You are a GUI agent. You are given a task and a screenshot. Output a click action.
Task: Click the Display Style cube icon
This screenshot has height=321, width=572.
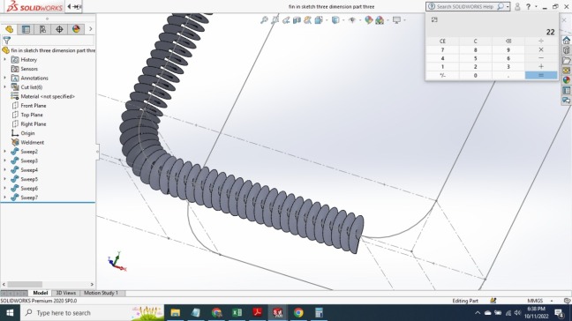click(335, 20)
